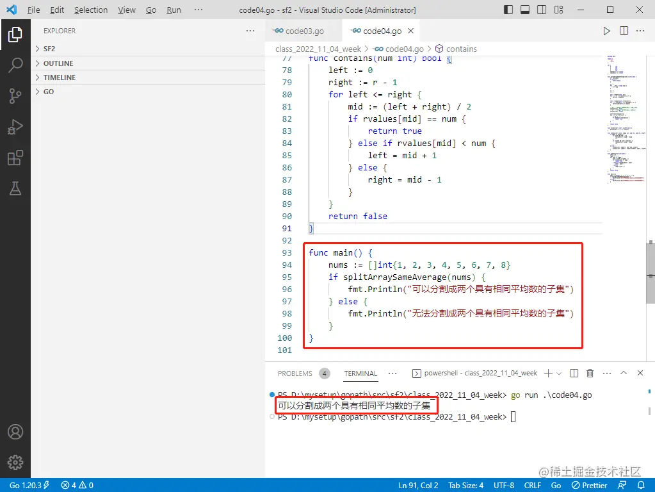Open notifications bell in status bar
The height and width of the screenshot is (492, 655).
pos(641,486)
